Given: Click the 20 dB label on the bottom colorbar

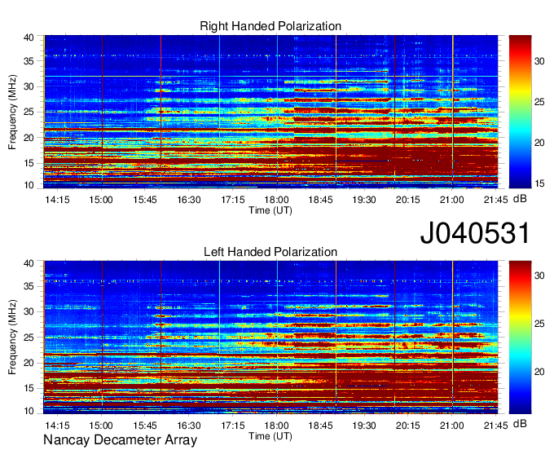Looking at the screenshot, I should [x=539, y=372].
